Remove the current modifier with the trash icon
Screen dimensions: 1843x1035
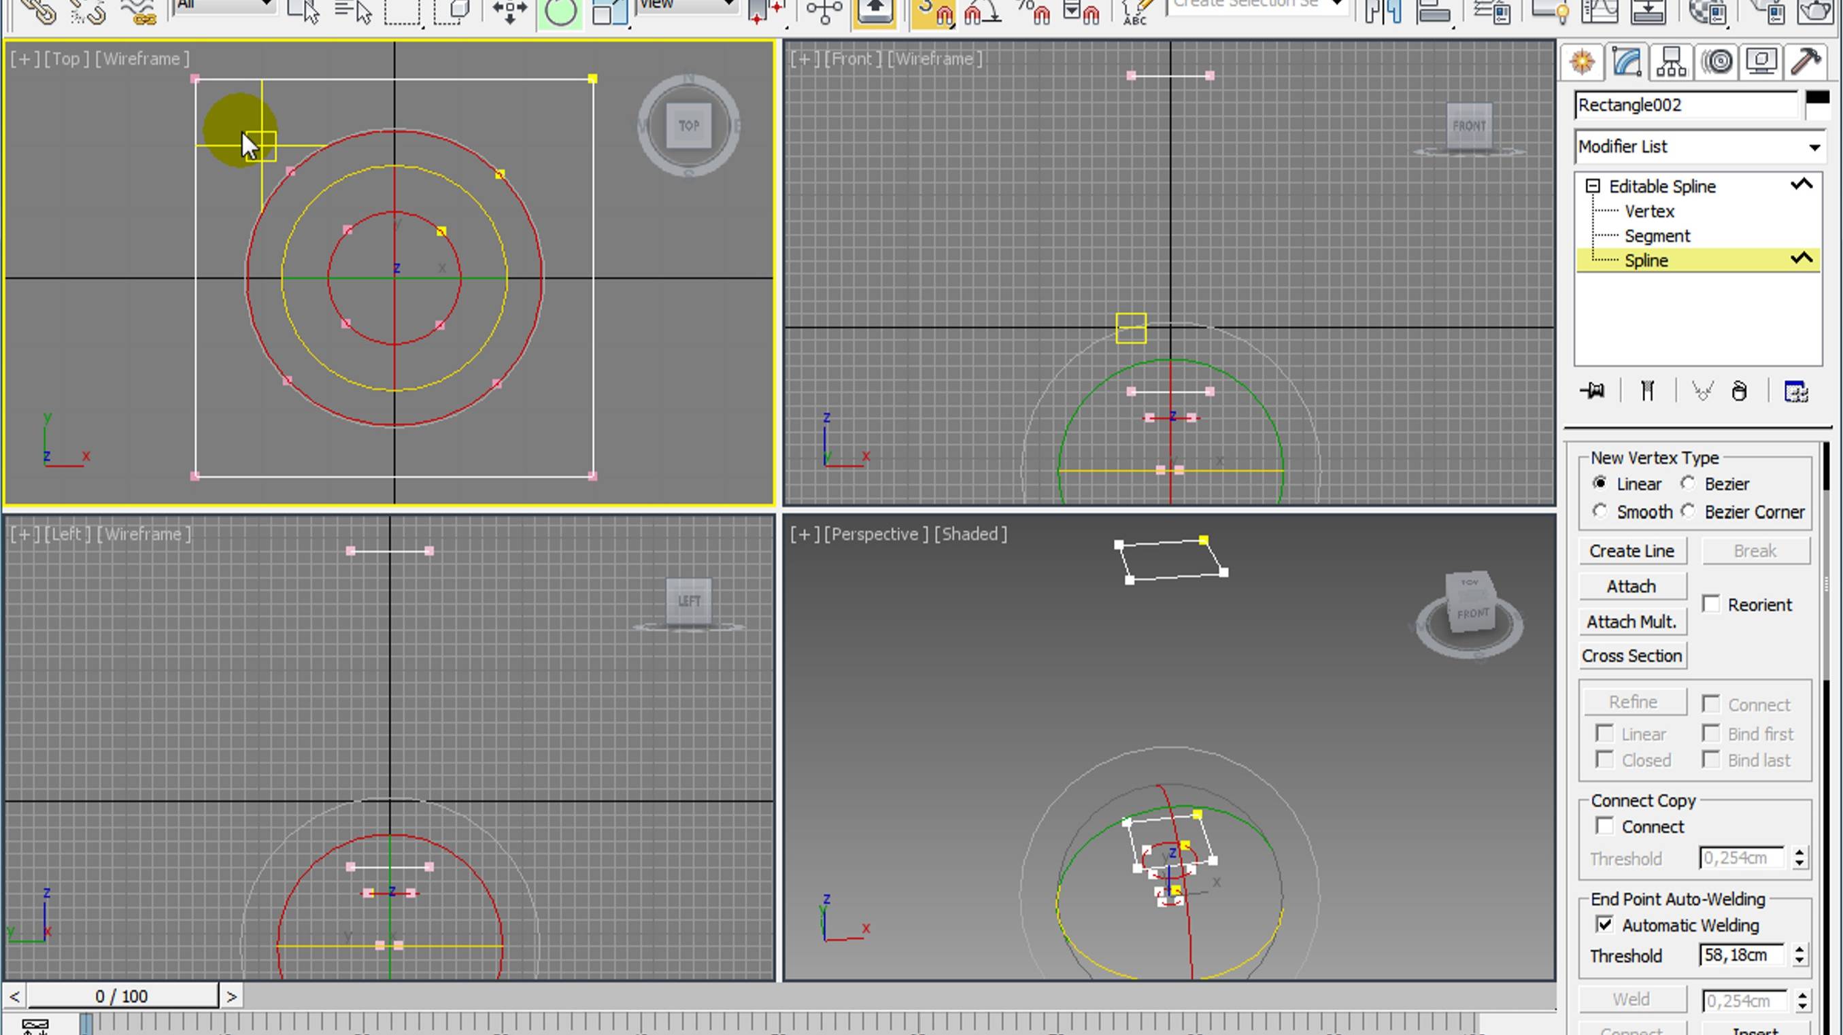point(1740,390)
